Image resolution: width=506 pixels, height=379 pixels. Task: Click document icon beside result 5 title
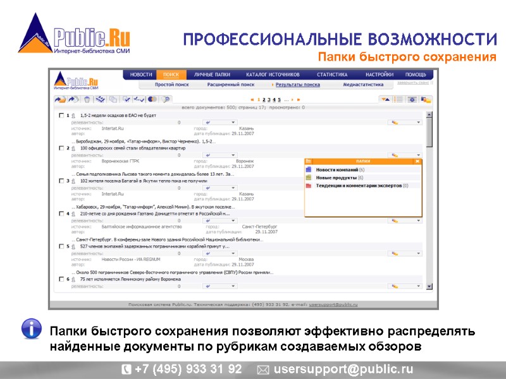(73, 246)
